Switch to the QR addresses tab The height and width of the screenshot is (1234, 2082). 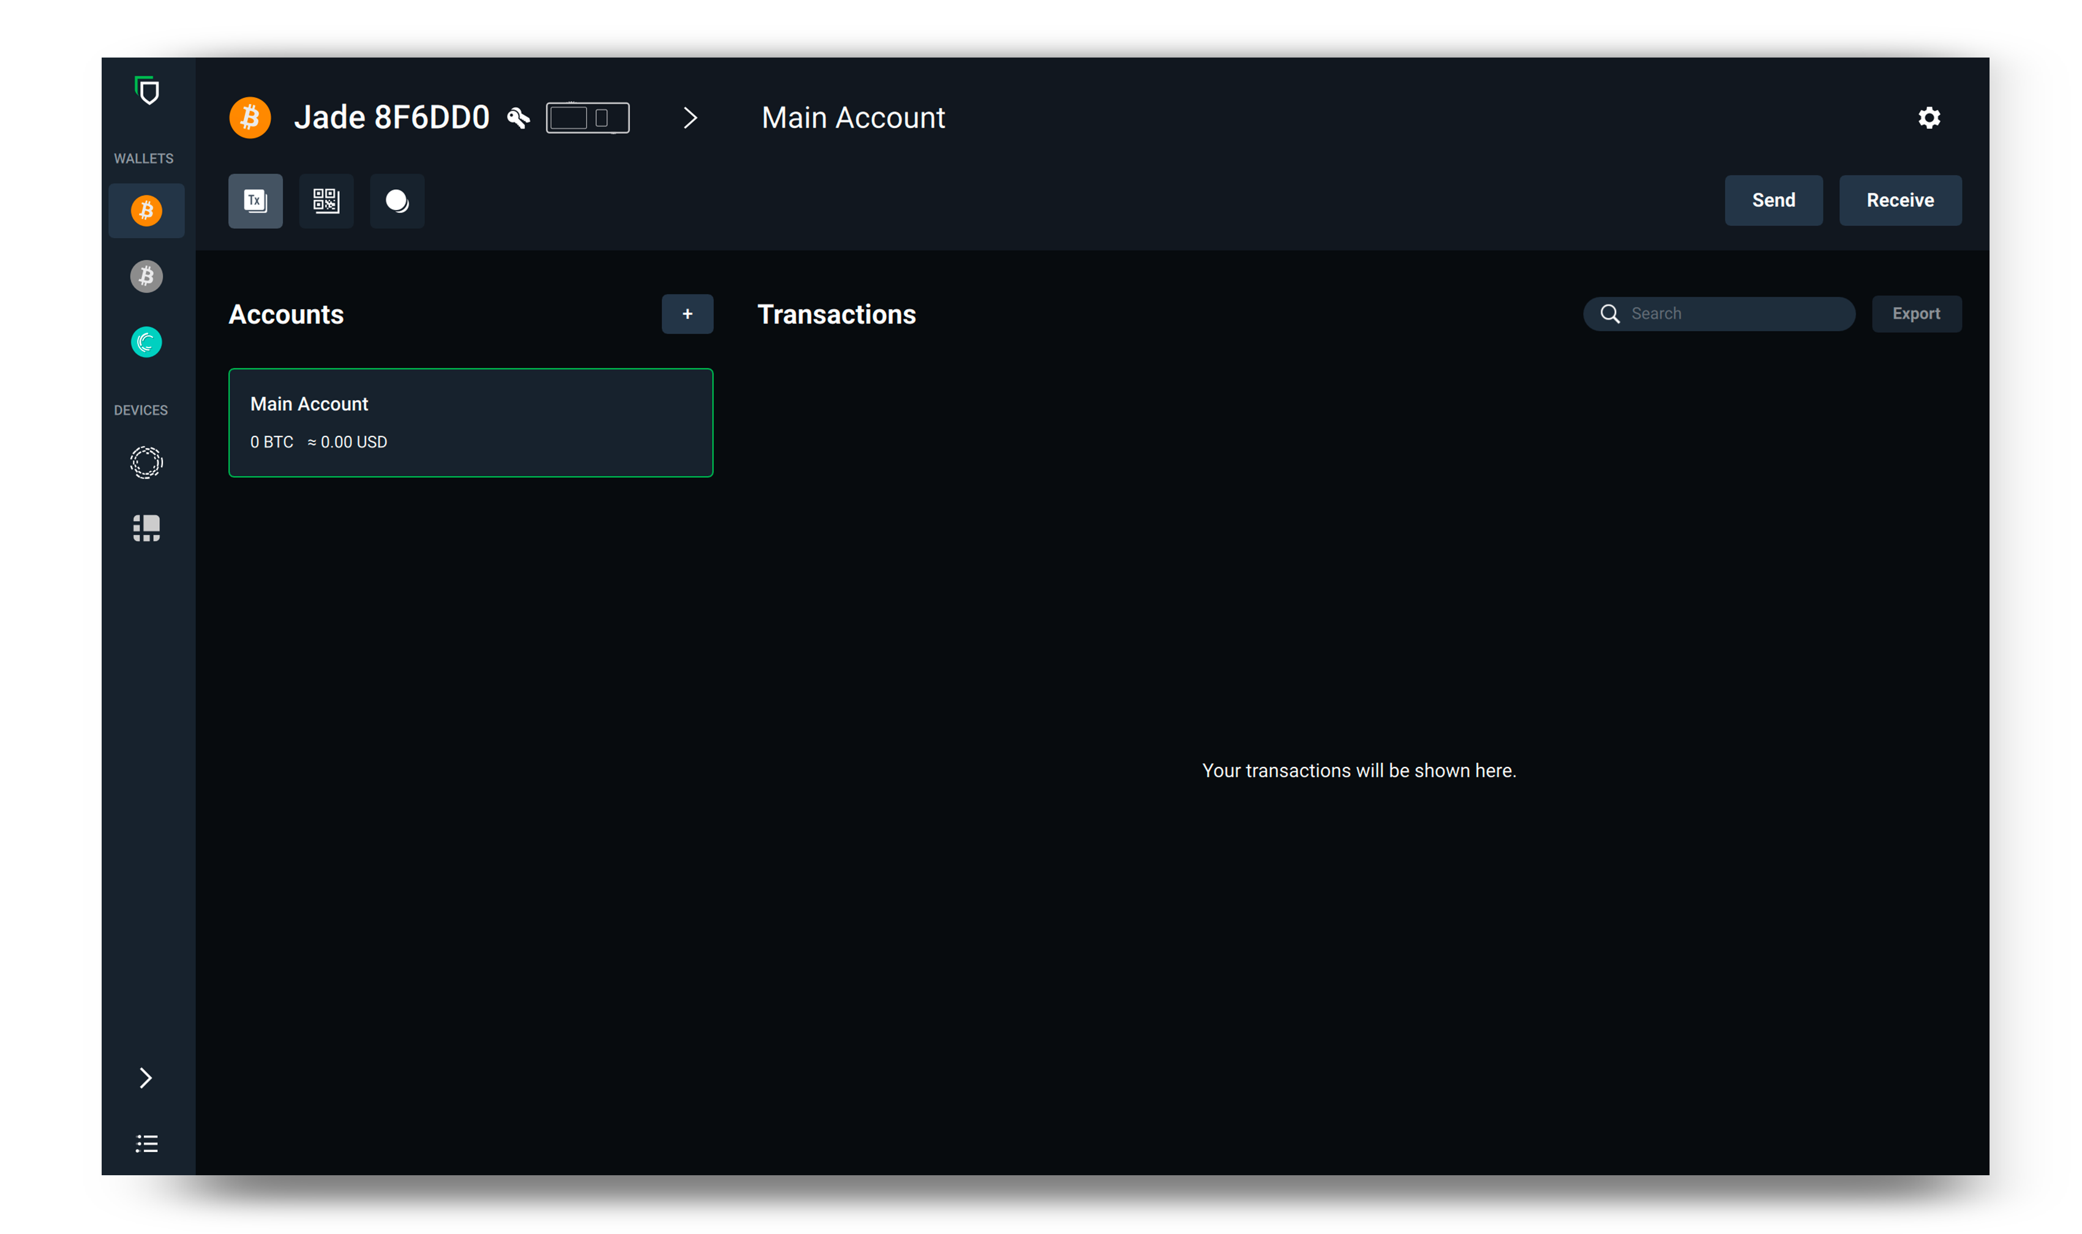[326, 200]
